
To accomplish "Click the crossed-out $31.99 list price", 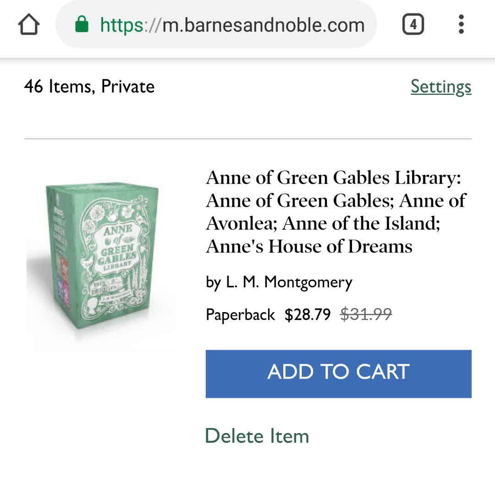I will (x=366, y=315).
